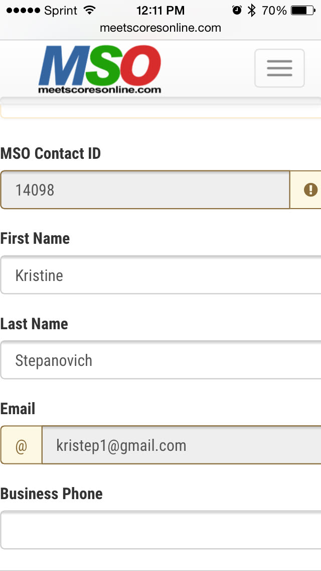The height and width of the screenshot is (571, 321).
Task: Tap the MSO Contact ID label
Action: (x=51, y=153)
